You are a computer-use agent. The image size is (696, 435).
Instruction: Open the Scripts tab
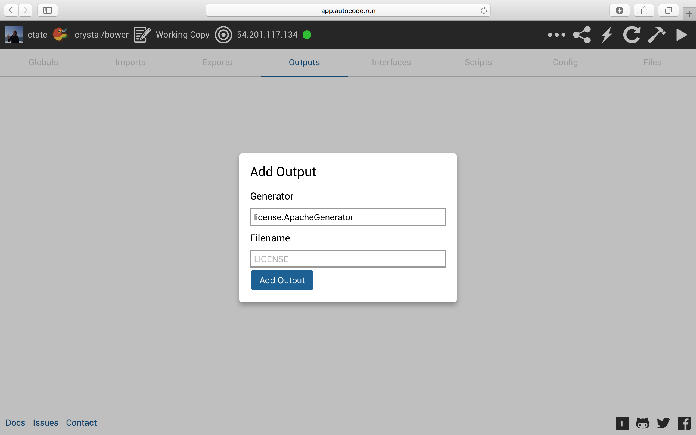478,62
